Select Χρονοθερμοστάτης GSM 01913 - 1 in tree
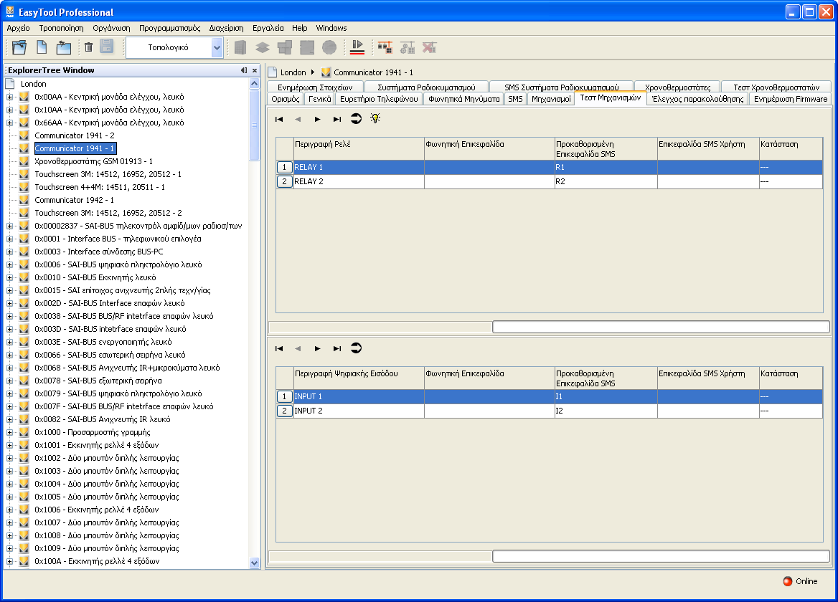Viewport: 838px width, 602px height. click(x=93, y=161)
